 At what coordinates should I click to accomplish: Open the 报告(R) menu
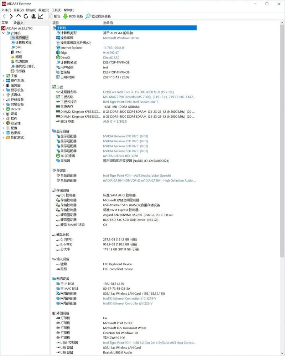point(31,10)
